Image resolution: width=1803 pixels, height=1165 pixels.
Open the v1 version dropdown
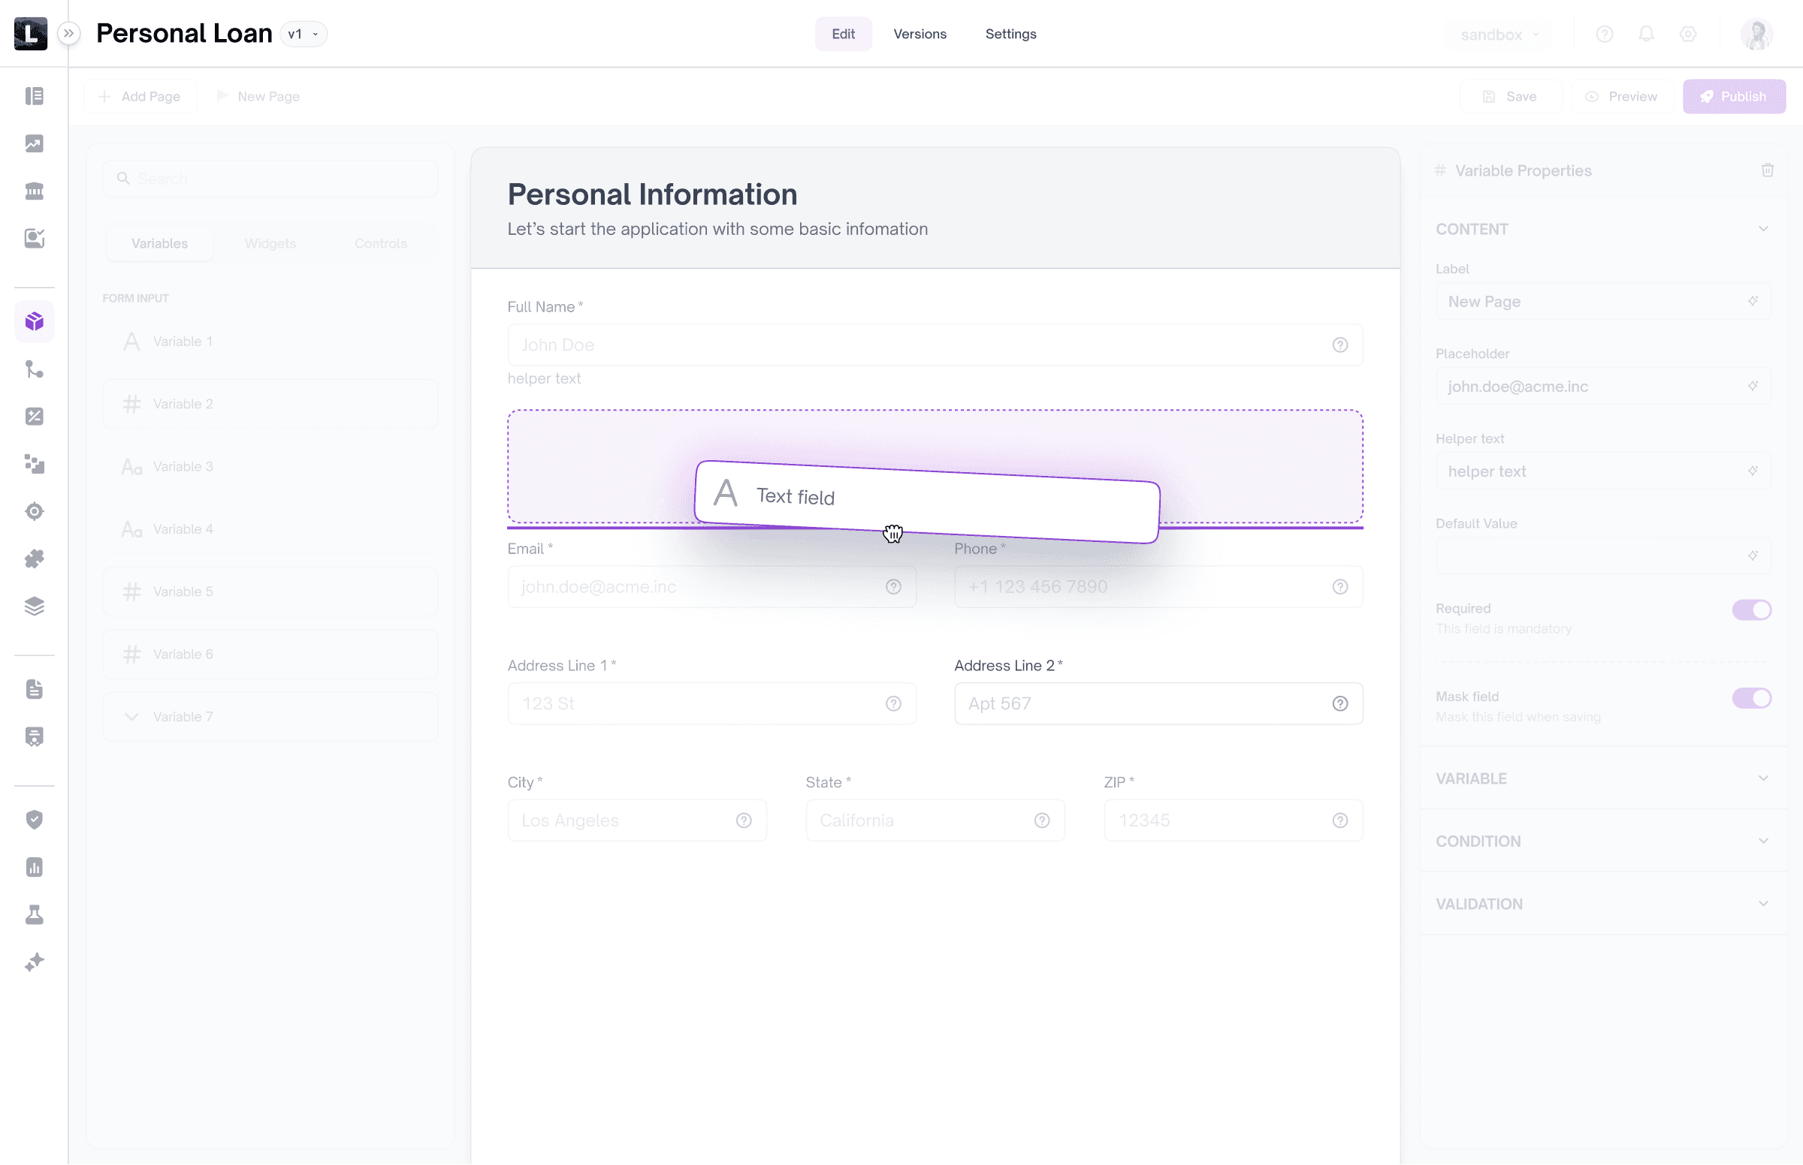click(304, 34)
